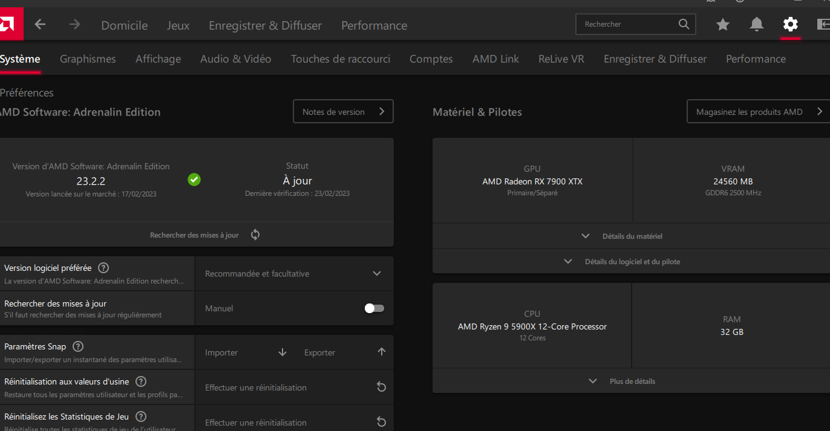Open notifications bell icon
This screenshot has width=830, height=431.
coord(756,25)
